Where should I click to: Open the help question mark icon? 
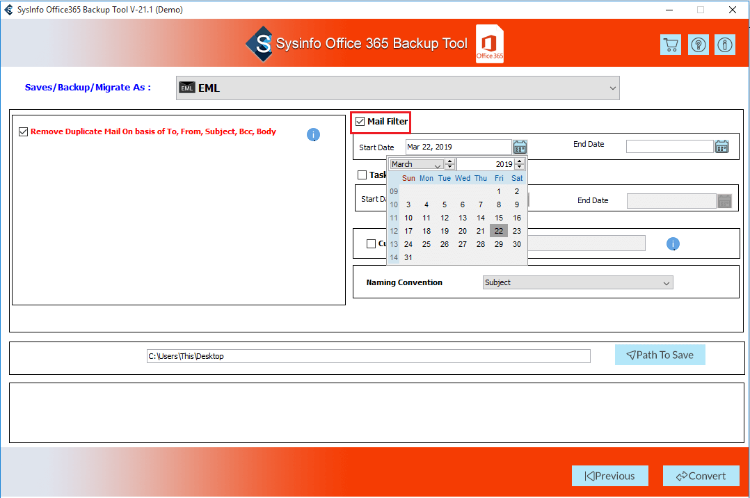698,45
